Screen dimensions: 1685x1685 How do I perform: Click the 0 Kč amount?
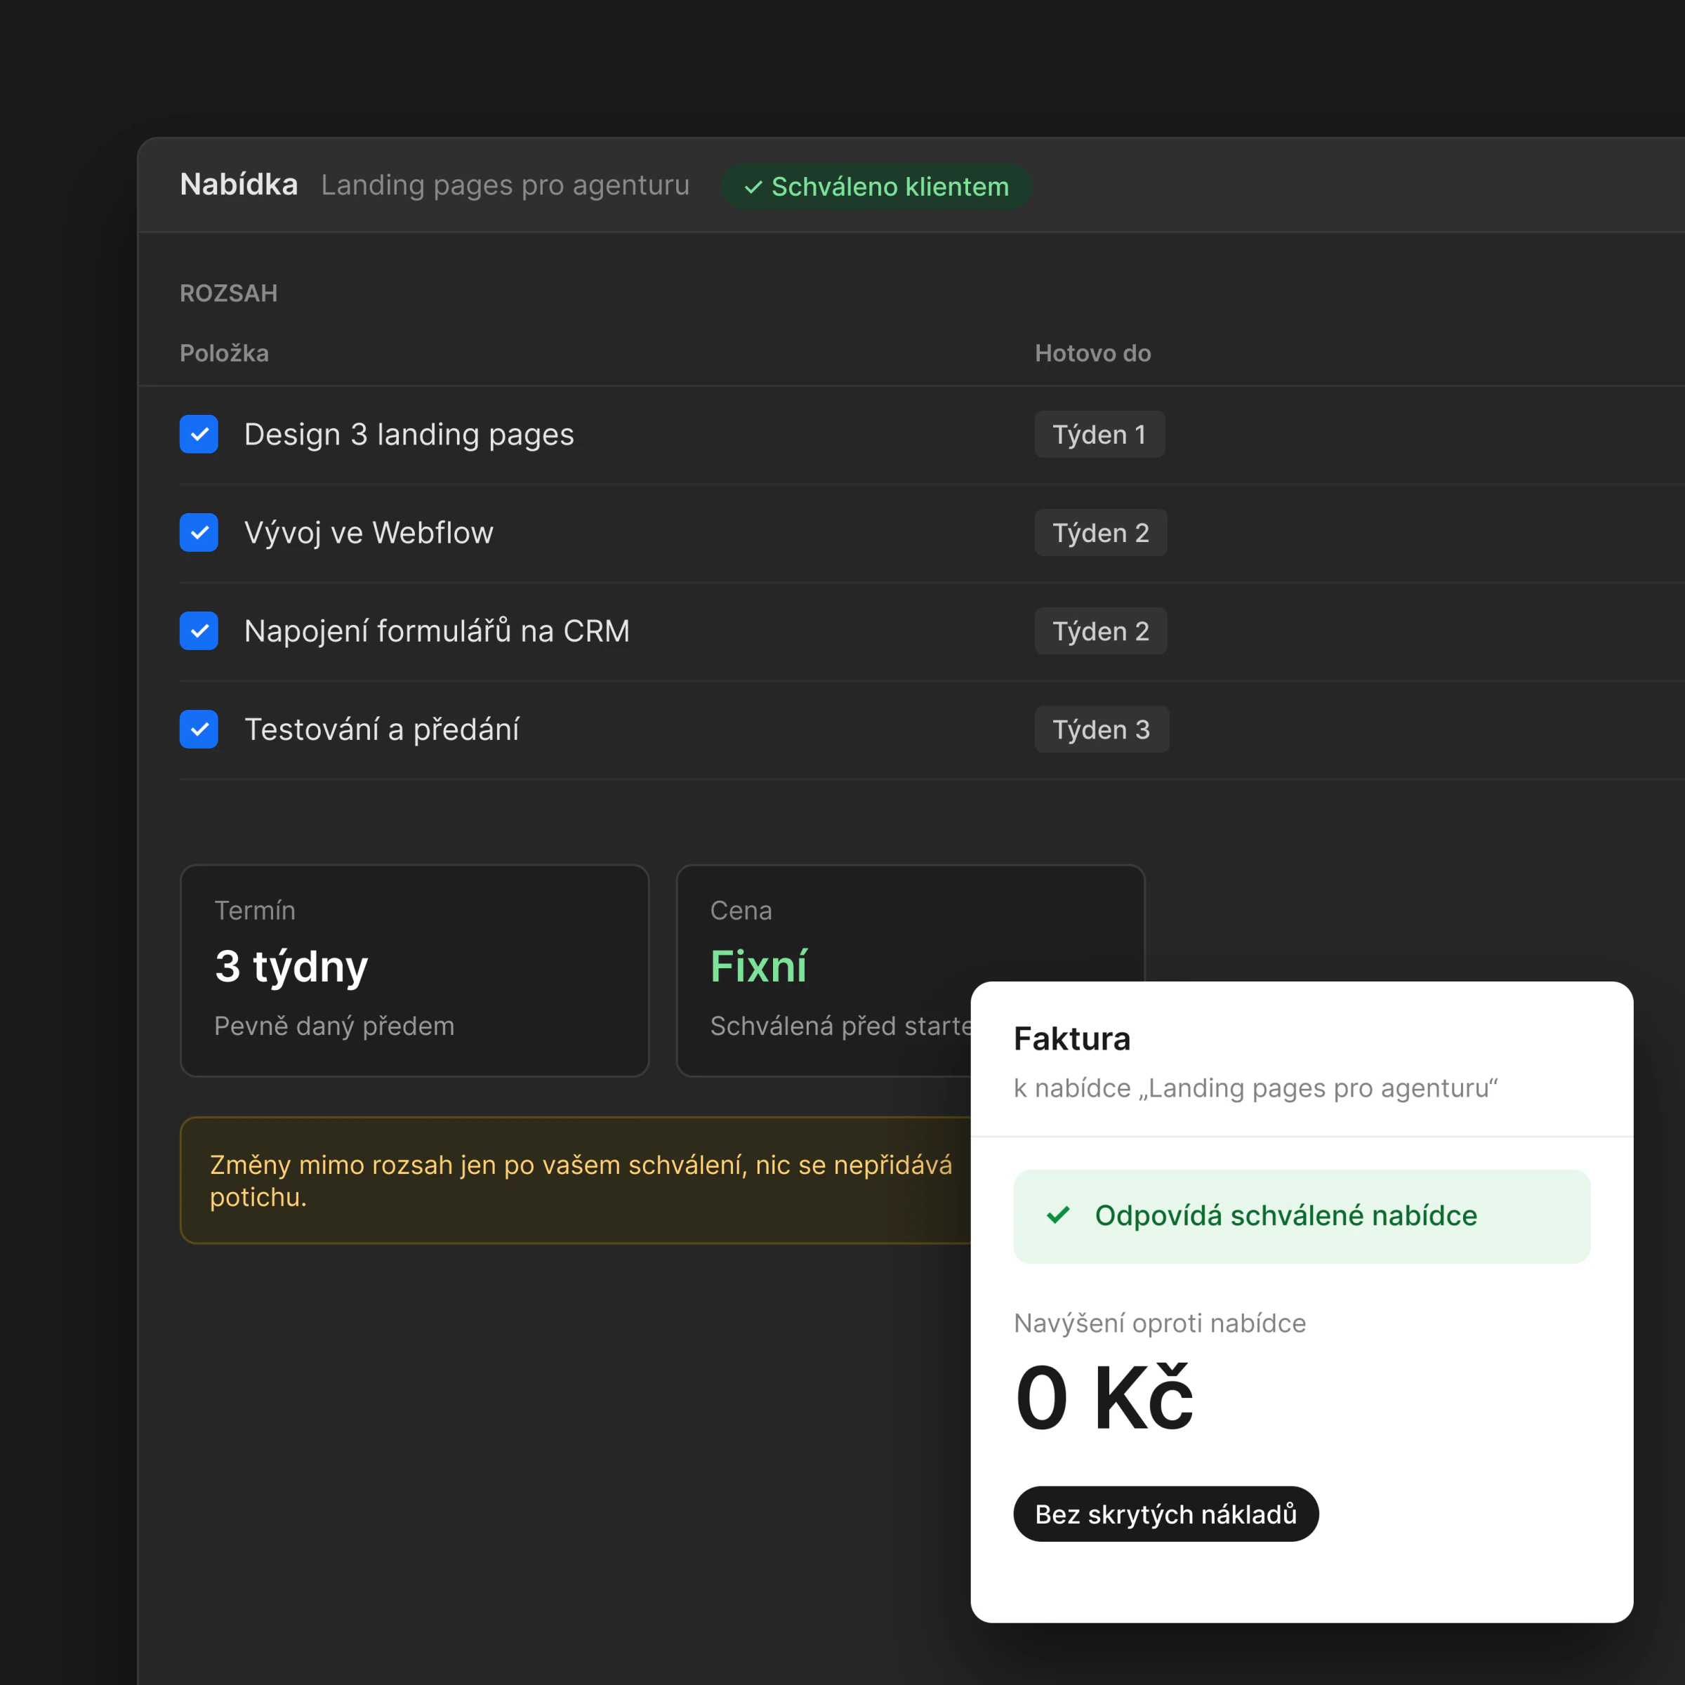tap(1104, 1398)
